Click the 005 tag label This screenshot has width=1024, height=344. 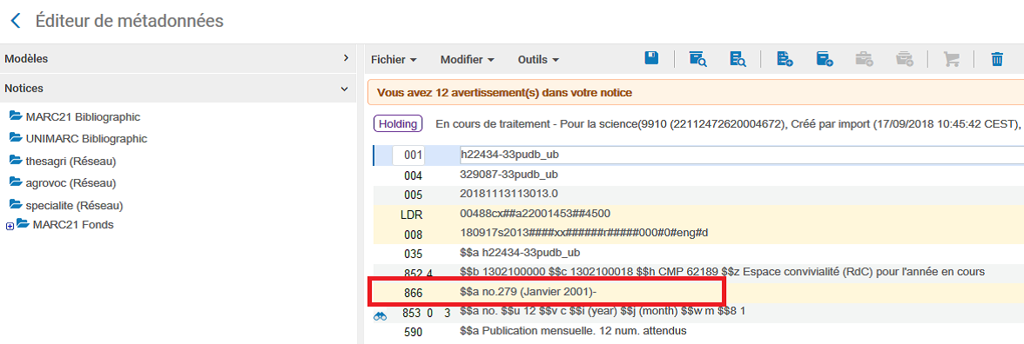pos(413,195)
